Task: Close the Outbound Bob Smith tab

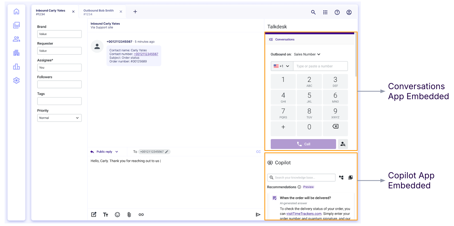Action: coord(121,12)
